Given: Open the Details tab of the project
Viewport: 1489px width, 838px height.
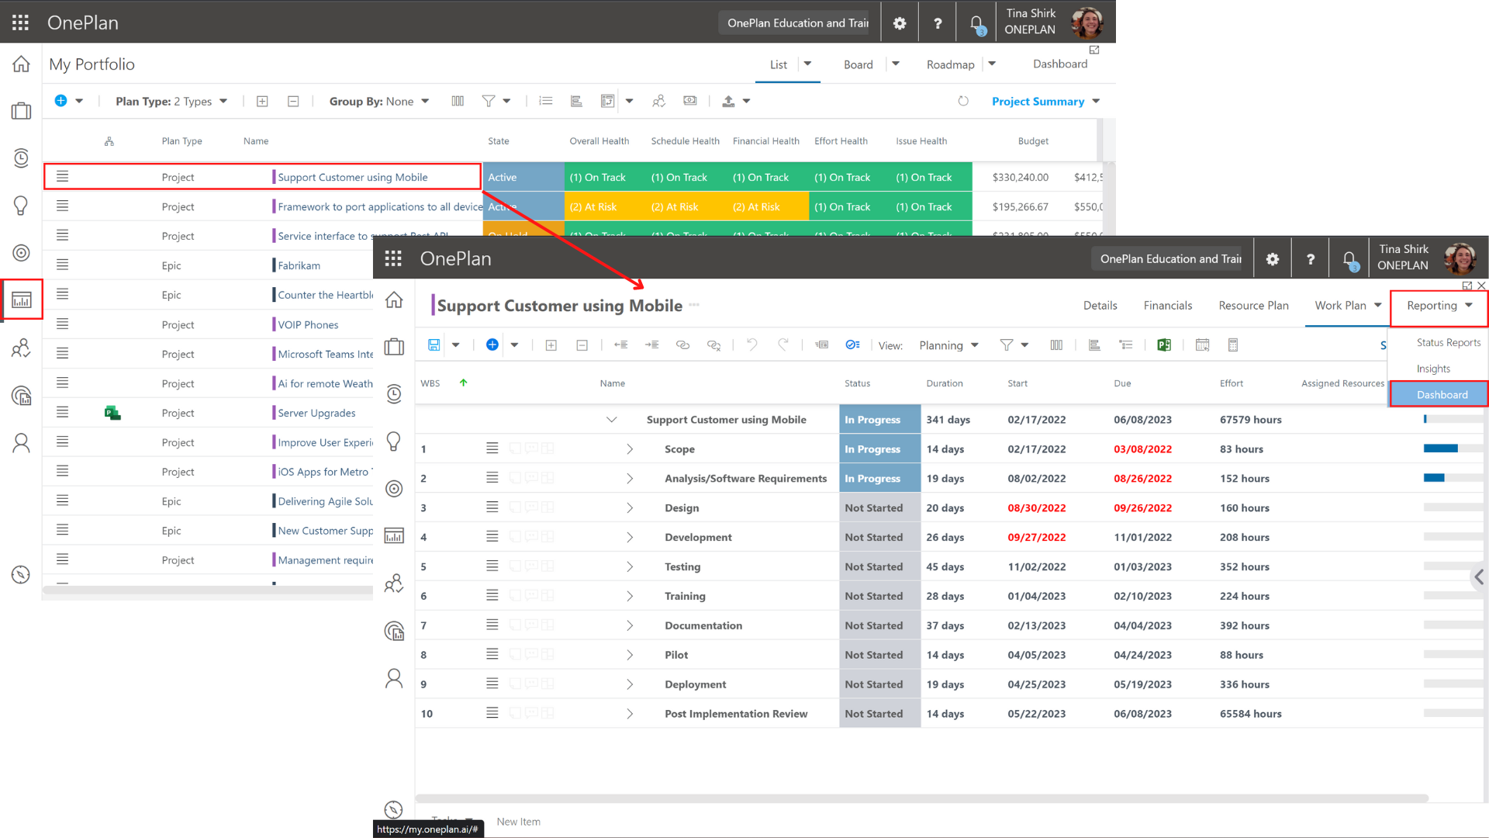Looking at the screenshot, I should (1100, 306).
